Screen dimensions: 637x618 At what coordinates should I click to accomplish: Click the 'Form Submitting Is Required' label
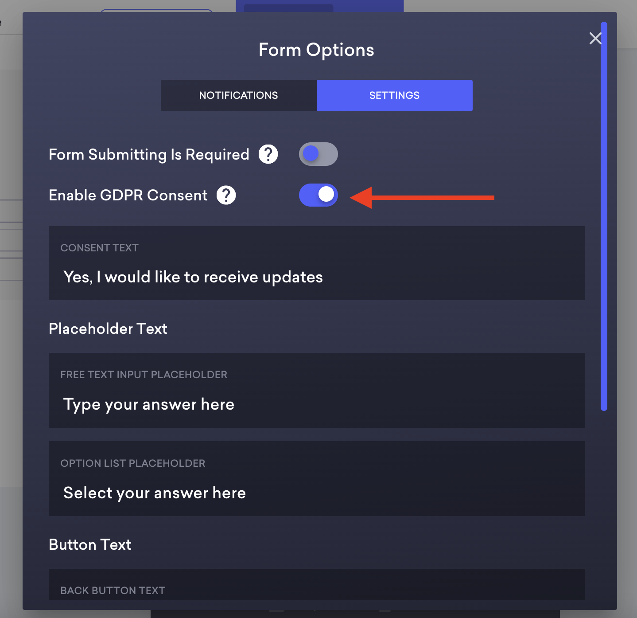[149, 154]
